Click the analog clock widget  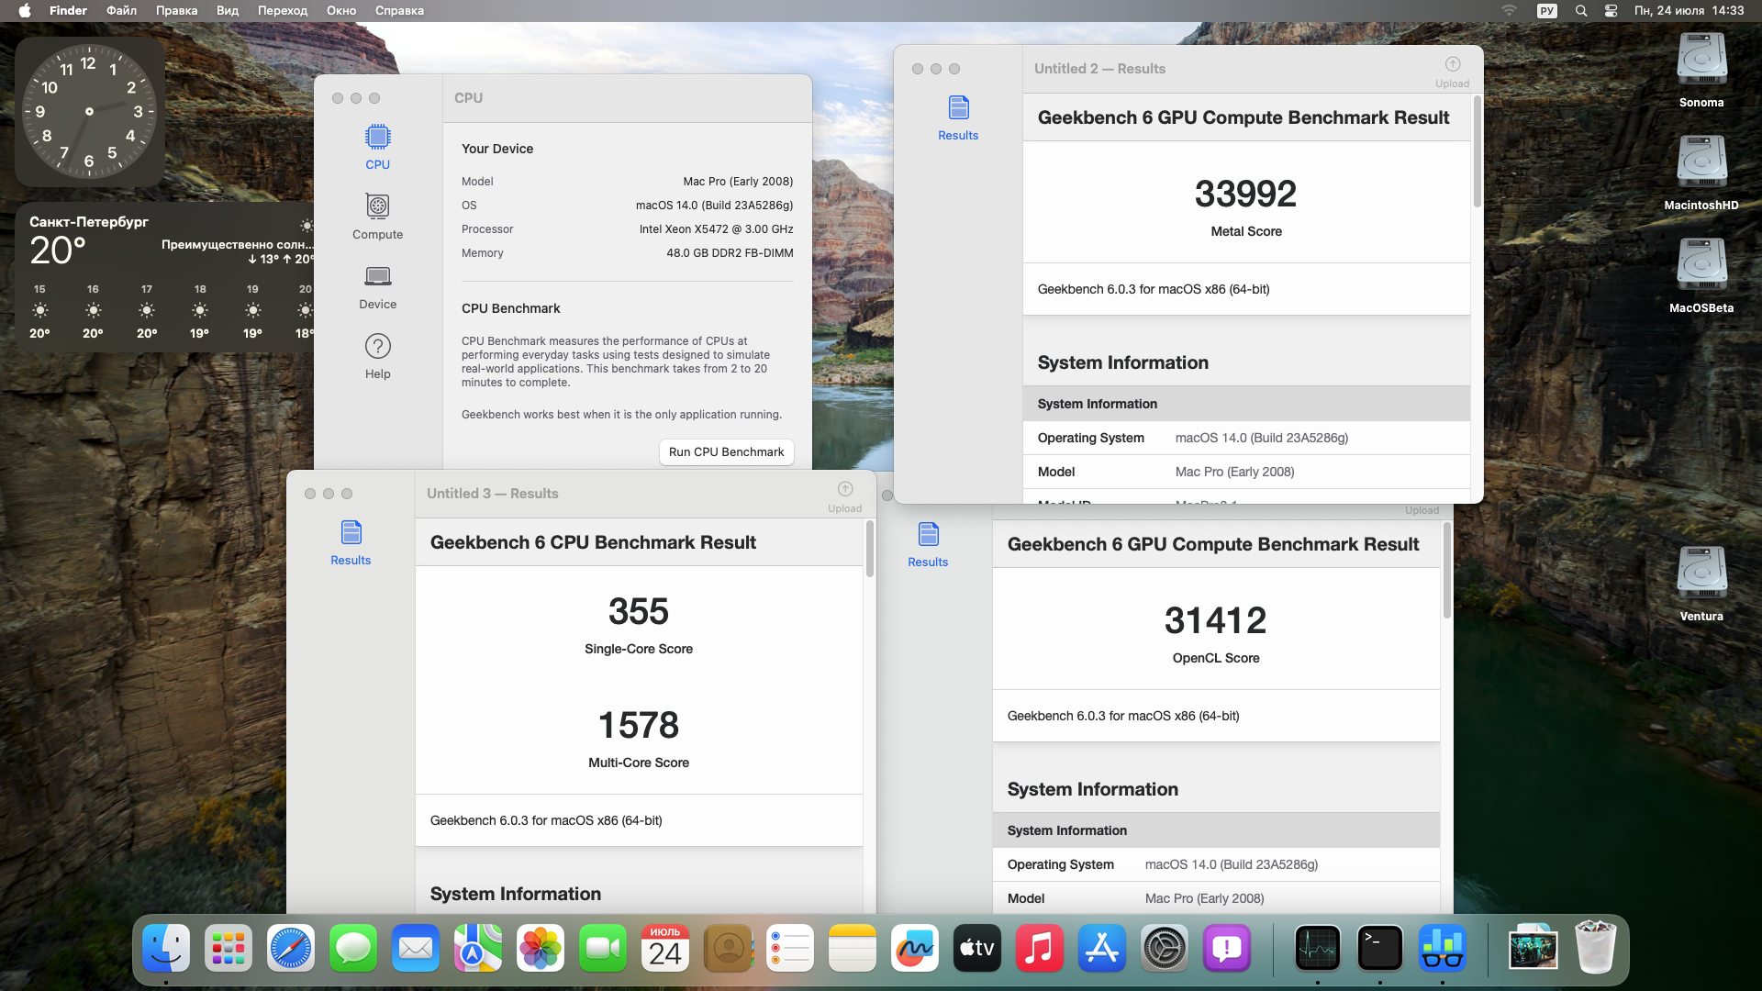[89, 112]
